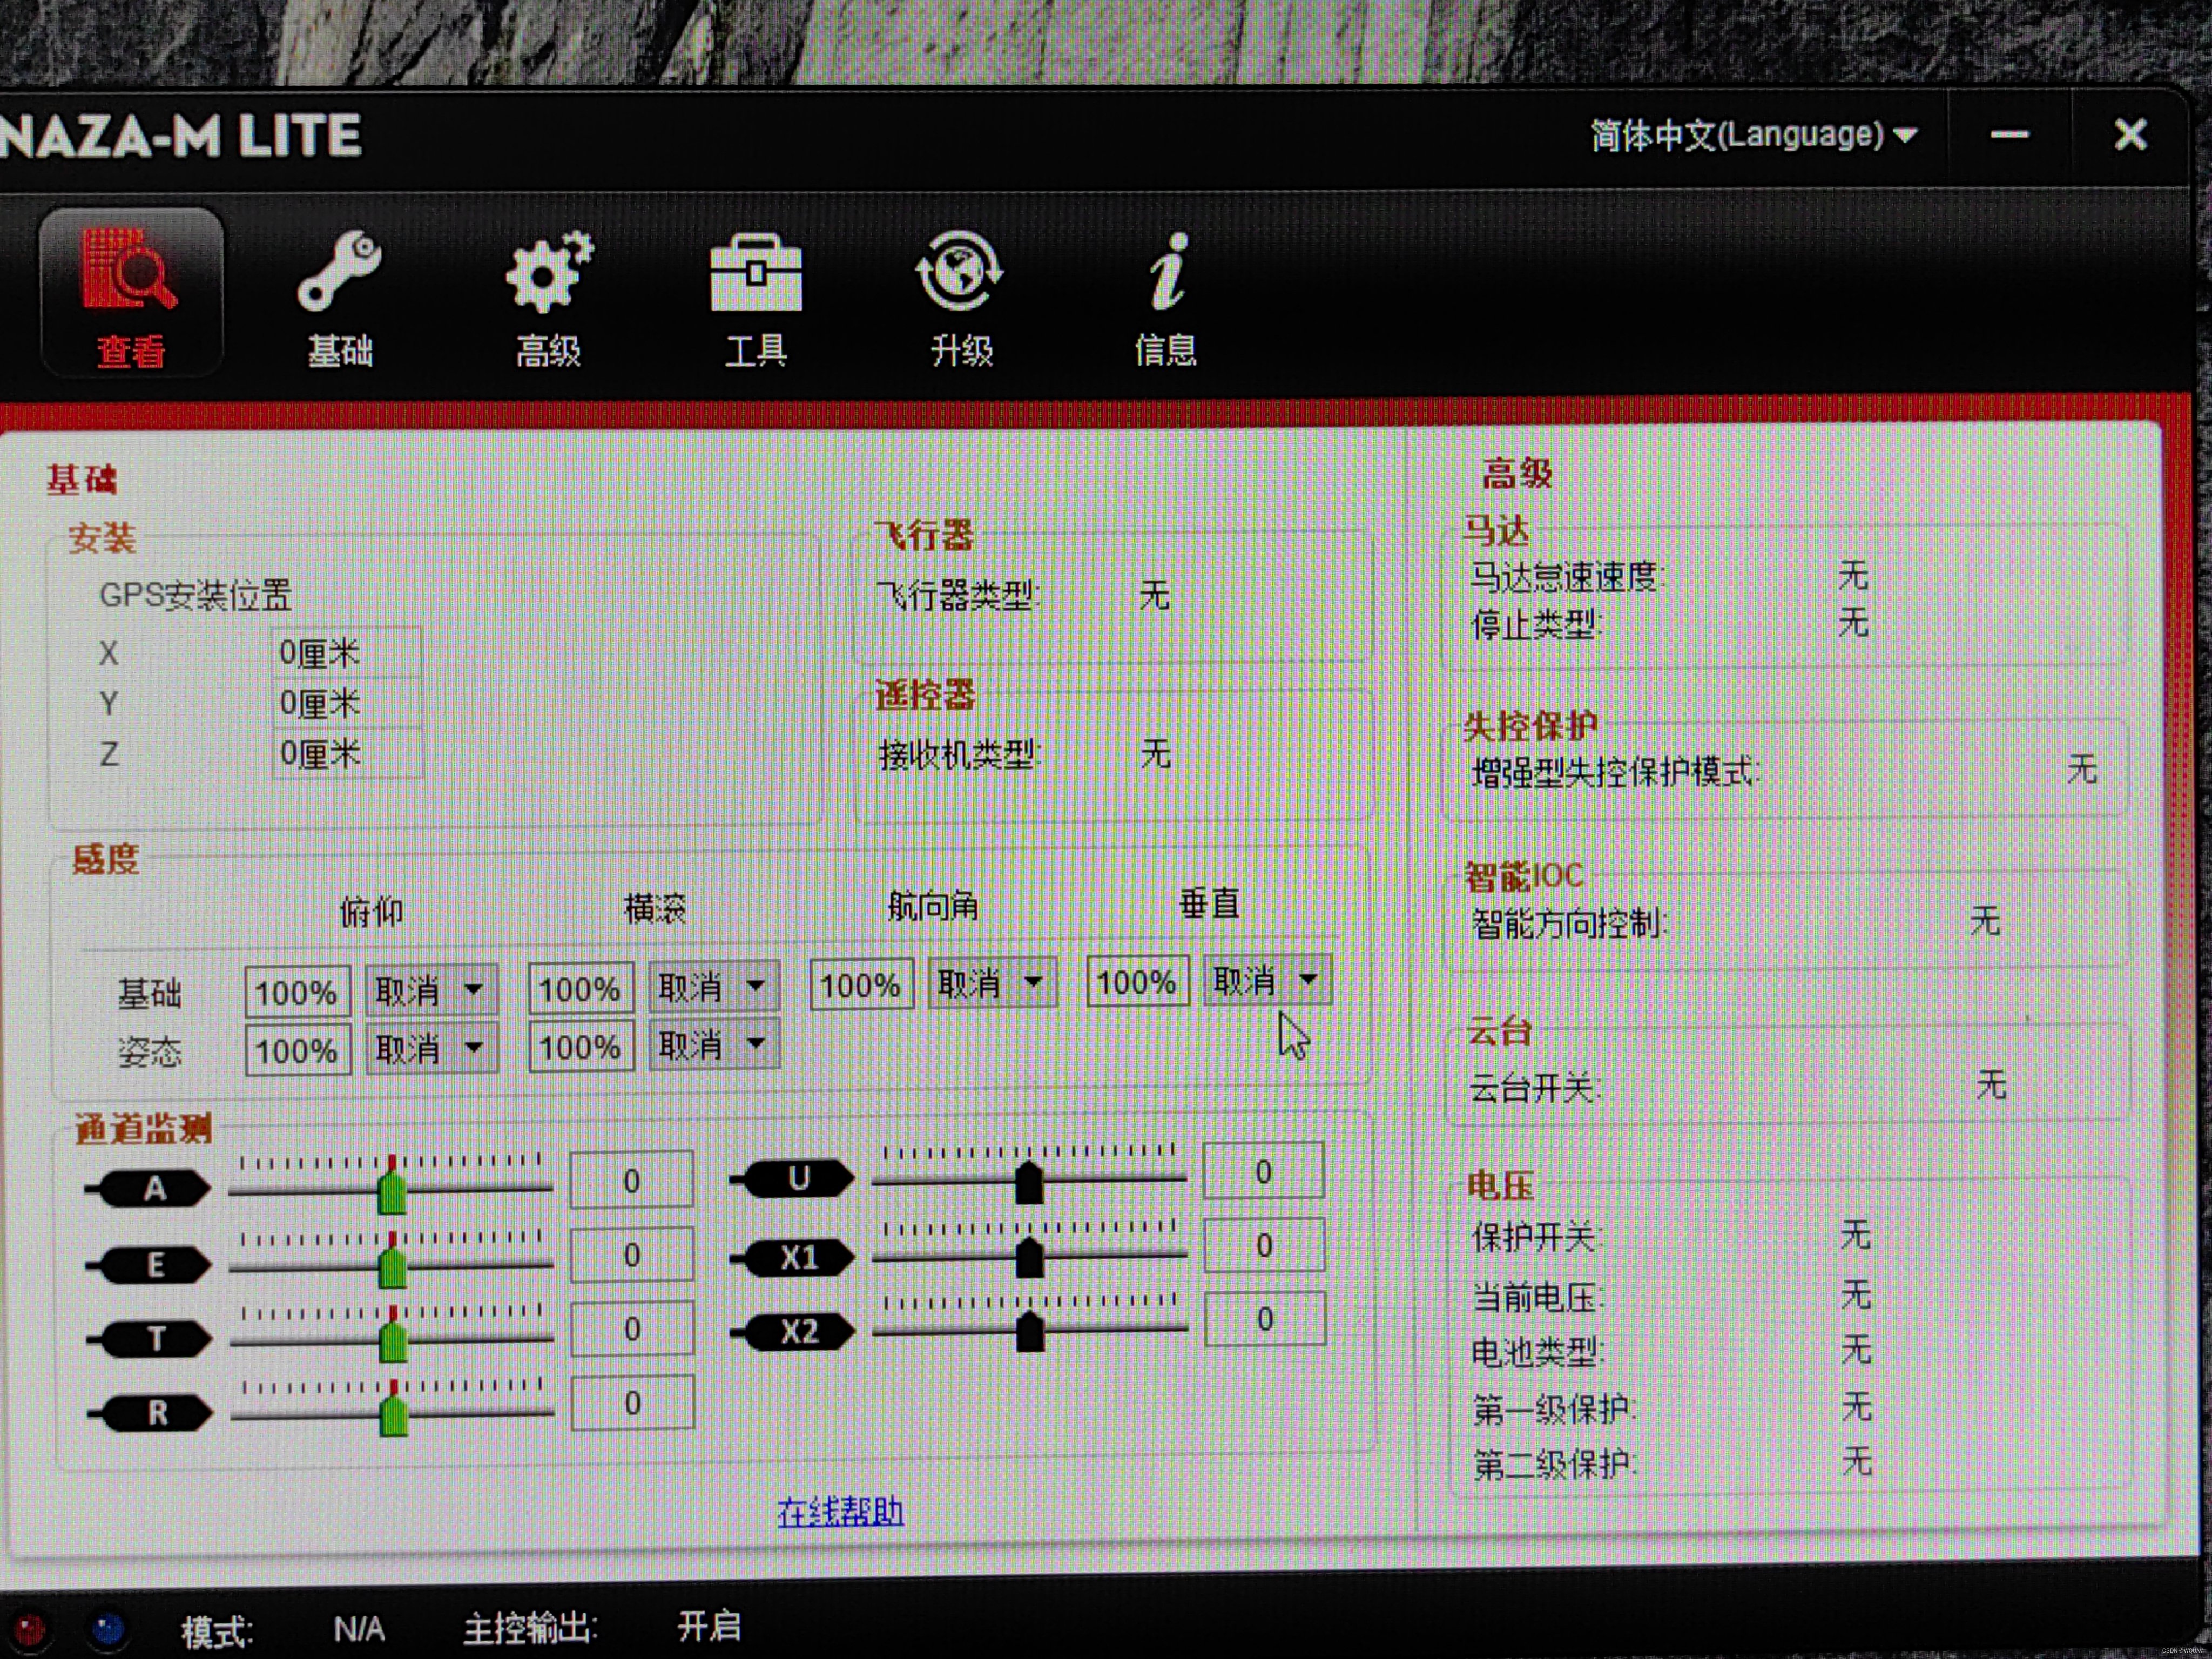The image size is (2212, 1659).
Task: Click the red status indicator light
Action: click(x=30, y=1629)
